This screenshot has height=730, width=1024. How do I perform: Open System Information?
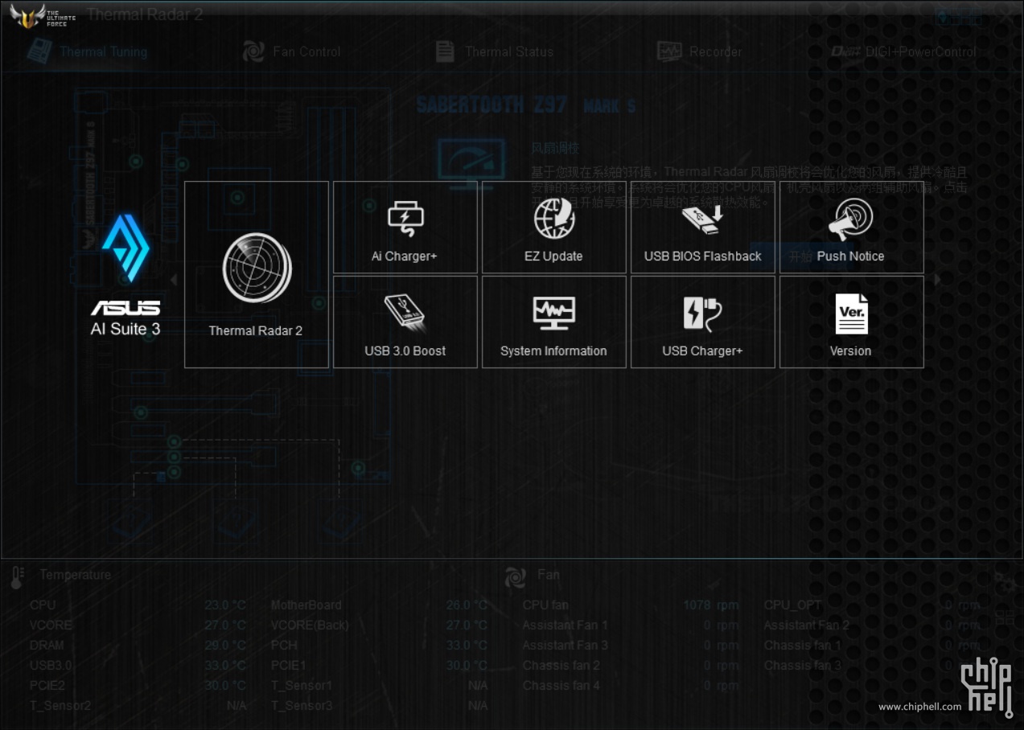click(554, 322)
